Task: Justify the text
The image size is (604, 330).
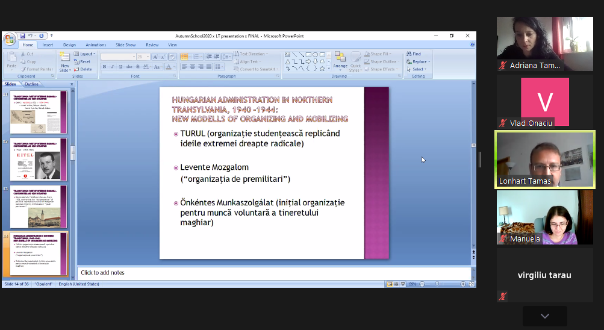Action: point(209,67)
